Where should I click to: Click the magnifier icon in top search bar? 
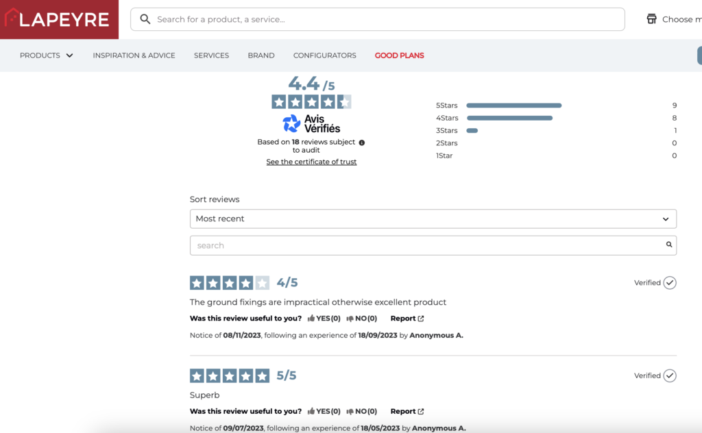(145, 19)
